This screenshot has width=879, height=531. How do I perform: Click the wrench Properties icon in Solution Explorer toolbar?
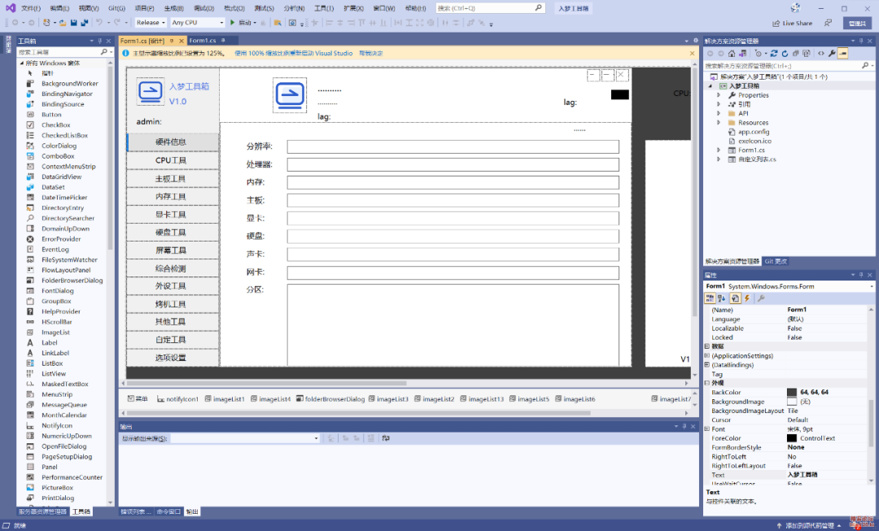(831, 54)
